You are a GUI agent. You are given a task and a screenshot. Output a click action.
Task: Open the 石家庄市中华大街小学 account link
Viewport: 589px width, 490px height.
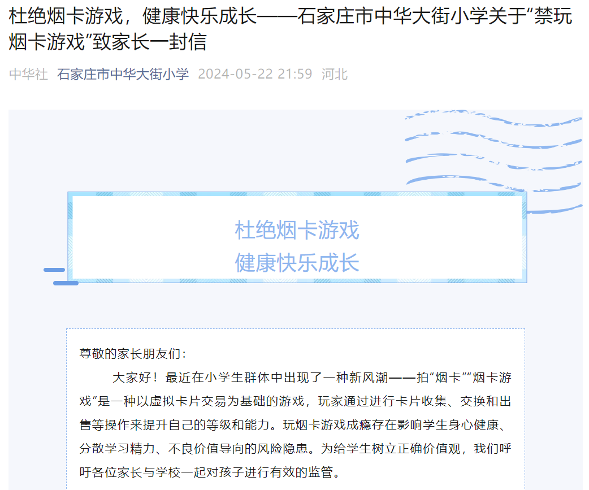[123, 74]
